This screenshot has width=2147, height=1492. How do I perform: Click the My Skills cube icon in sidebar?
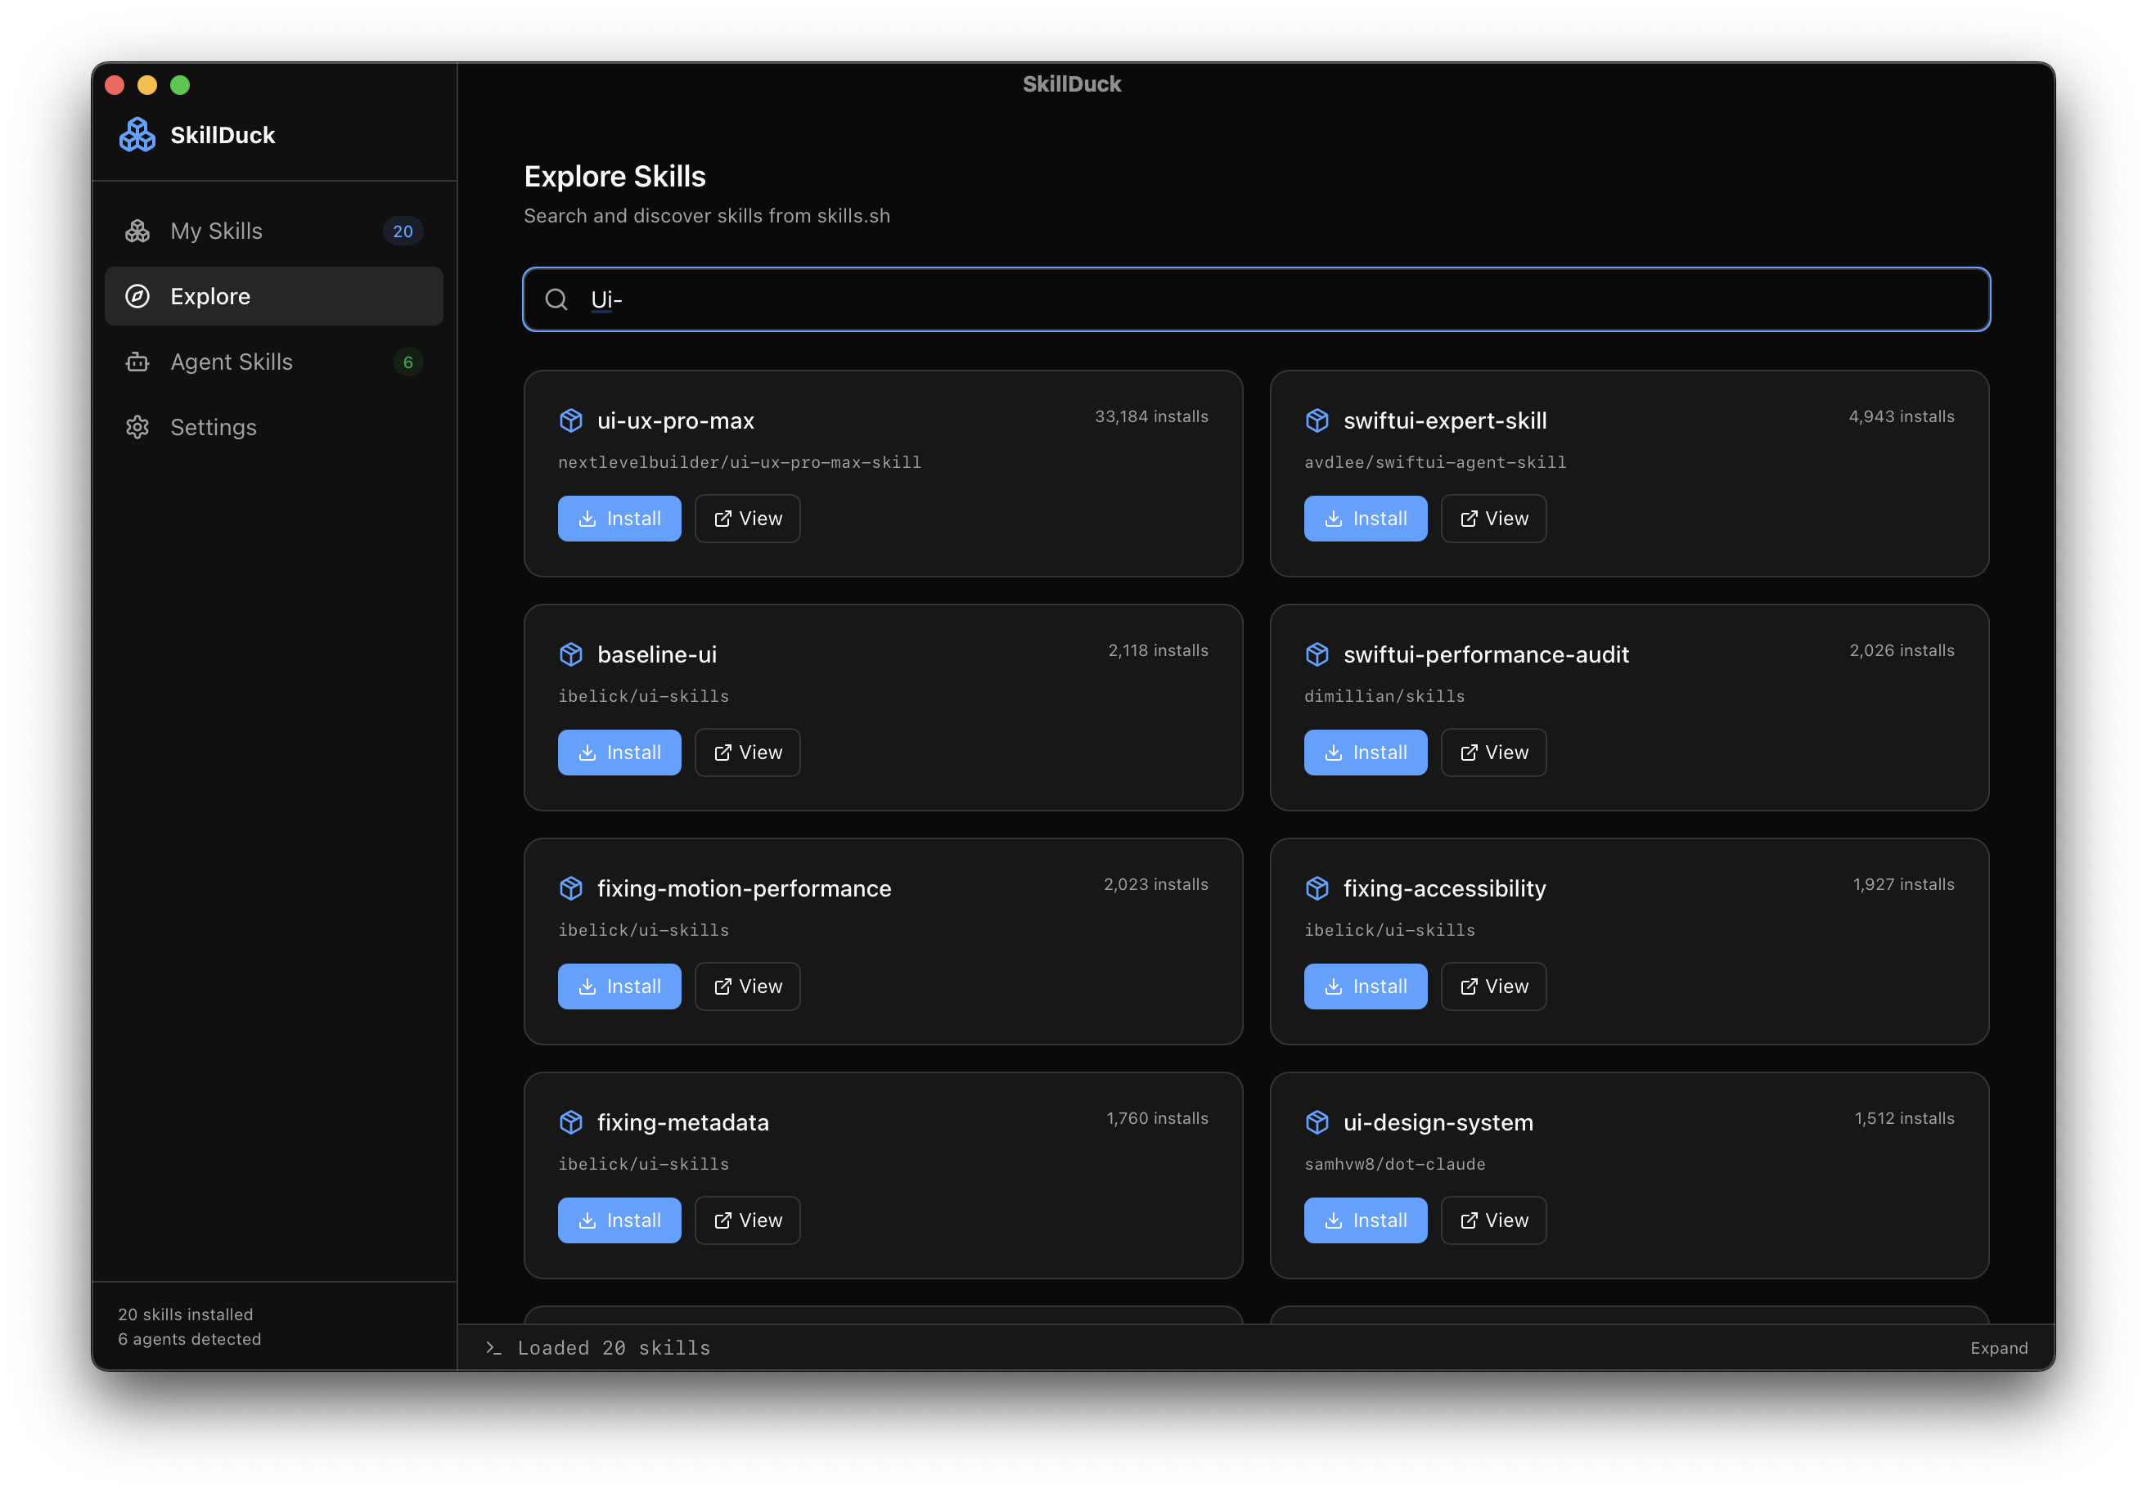point(137,230)
